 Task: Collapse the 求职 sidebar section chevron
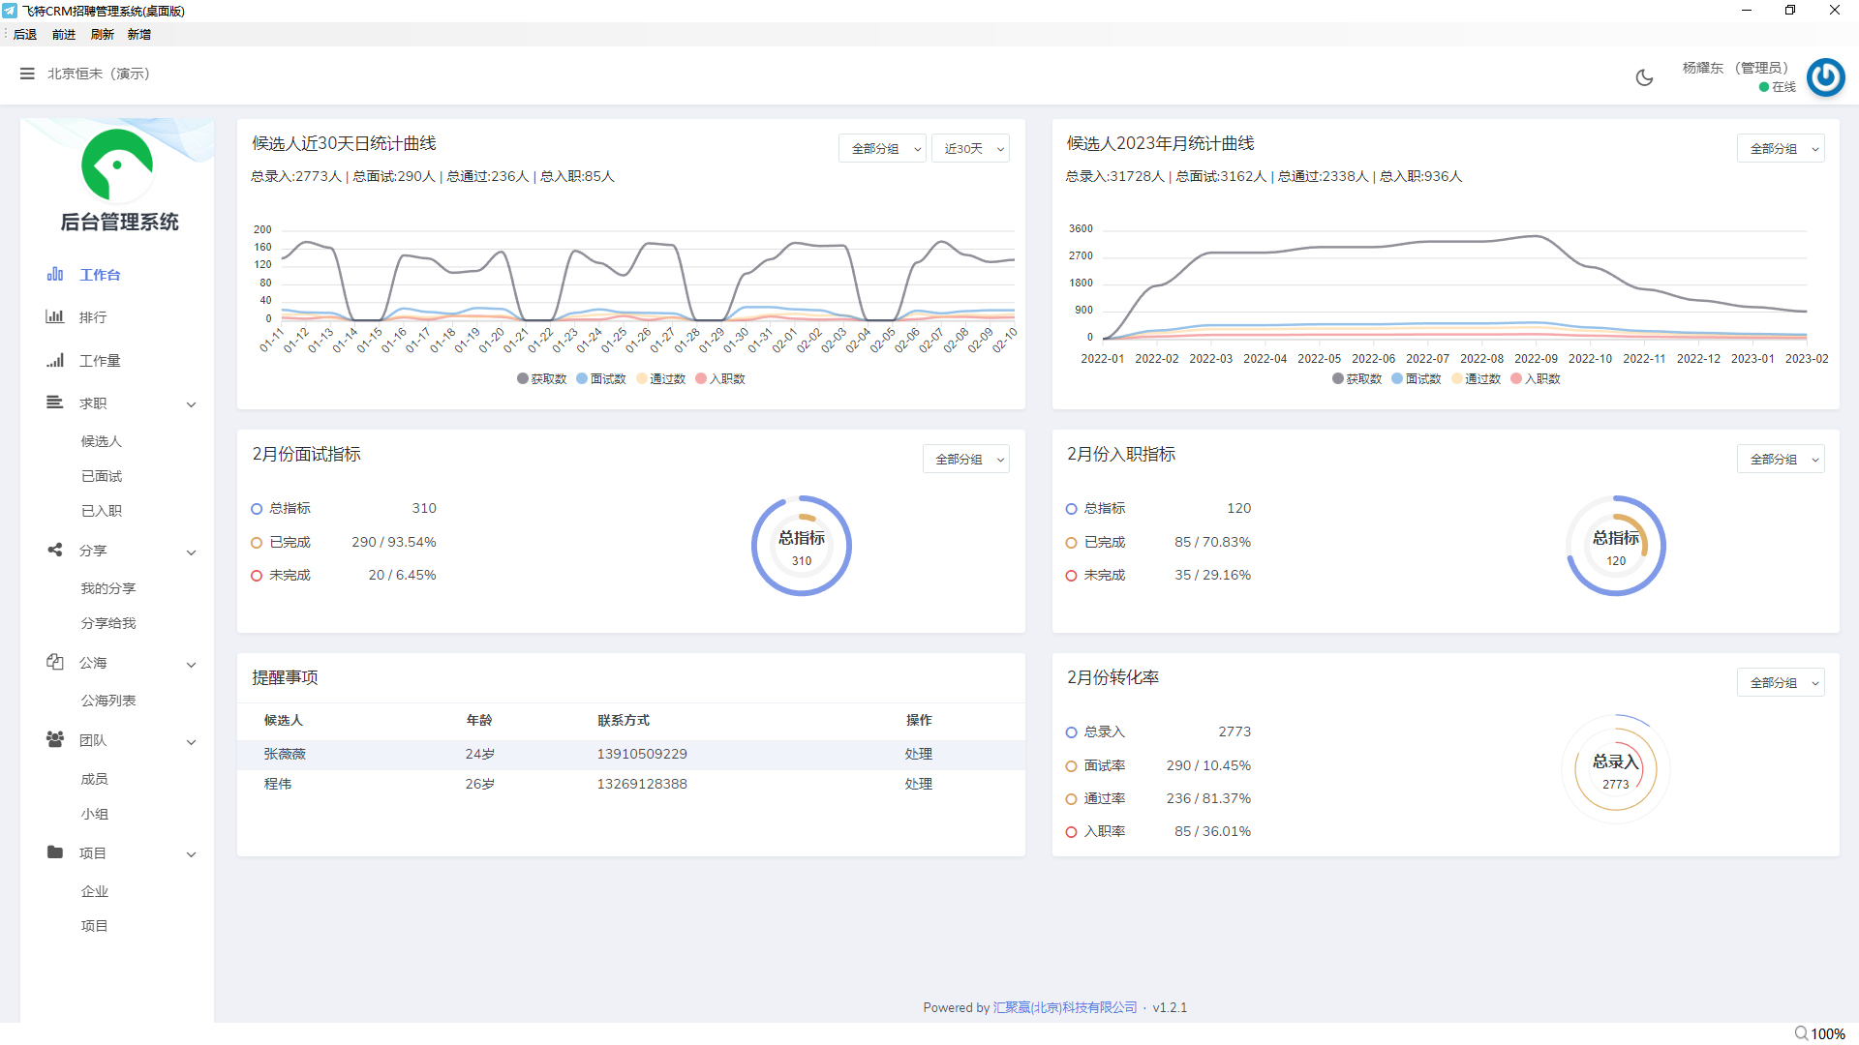[x=192, y=404]
